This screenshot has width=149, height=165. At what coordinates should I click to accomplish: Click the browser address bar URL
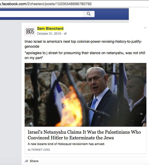click(x=46, y=4)
